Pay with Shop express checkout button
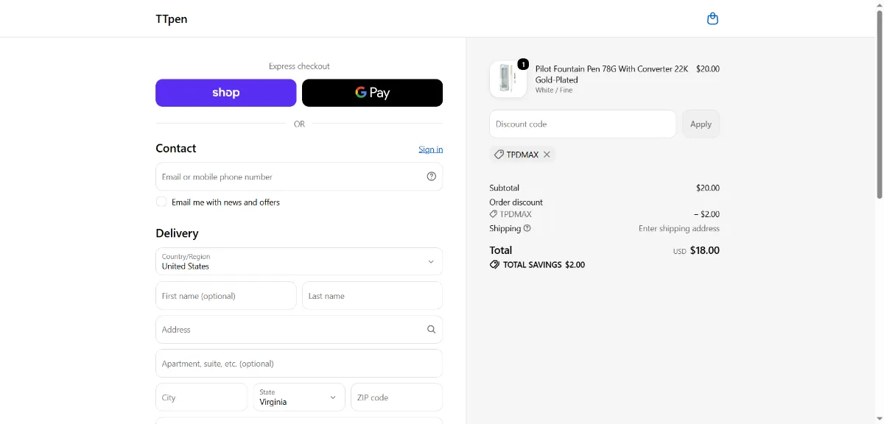The image size is (884, 424). point(225,93)
